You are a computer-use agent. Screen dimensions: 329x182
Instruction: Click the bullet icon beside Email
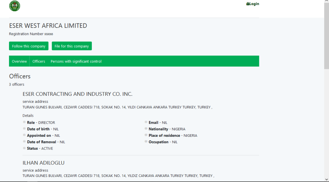146,122
